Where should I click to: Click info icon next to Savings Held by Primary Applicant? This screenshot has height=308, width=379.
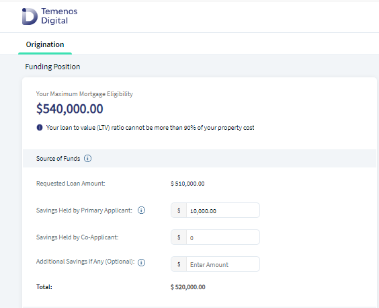pos(141,210)
